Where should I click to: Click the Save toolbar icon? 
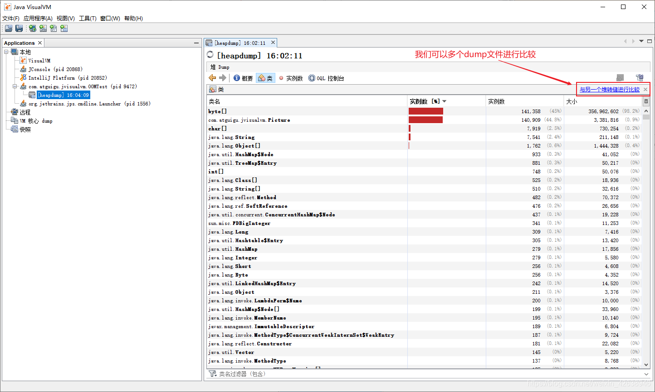pyautogui.click(x=19, y=28)
